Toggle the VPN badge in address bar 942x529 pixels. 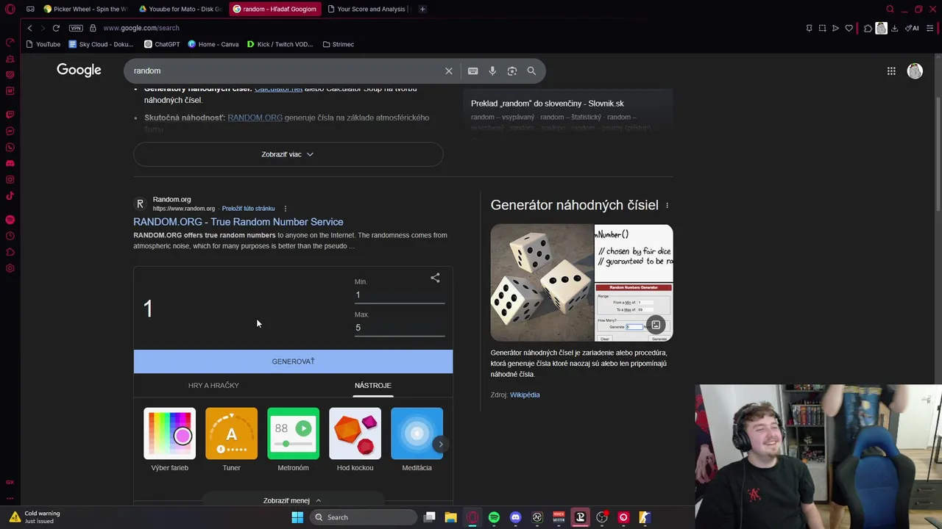(x=76, y=28)
